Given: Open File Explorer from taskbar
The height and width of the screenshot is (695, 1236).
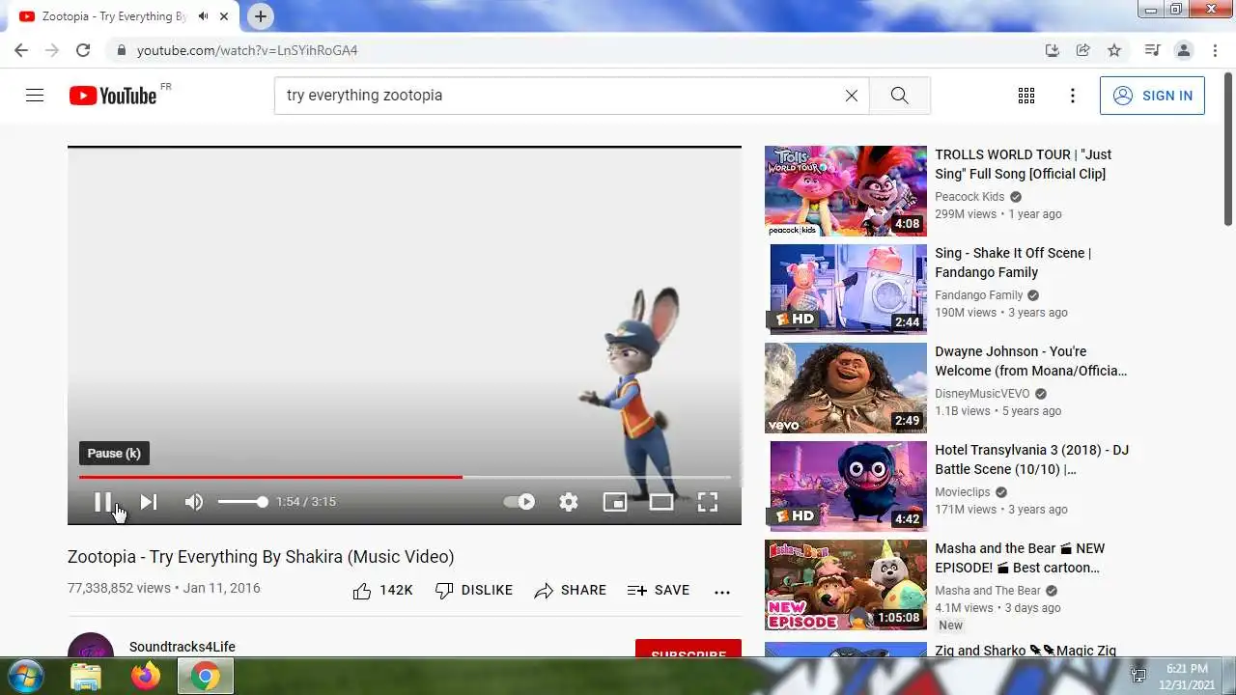Looking at the screenshot, I should click(86, 677).
